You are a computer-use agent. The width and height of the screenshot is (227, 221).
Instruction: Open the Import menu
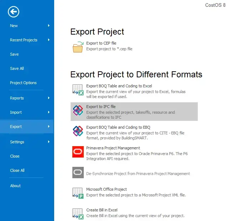click(x=16, y=112)
